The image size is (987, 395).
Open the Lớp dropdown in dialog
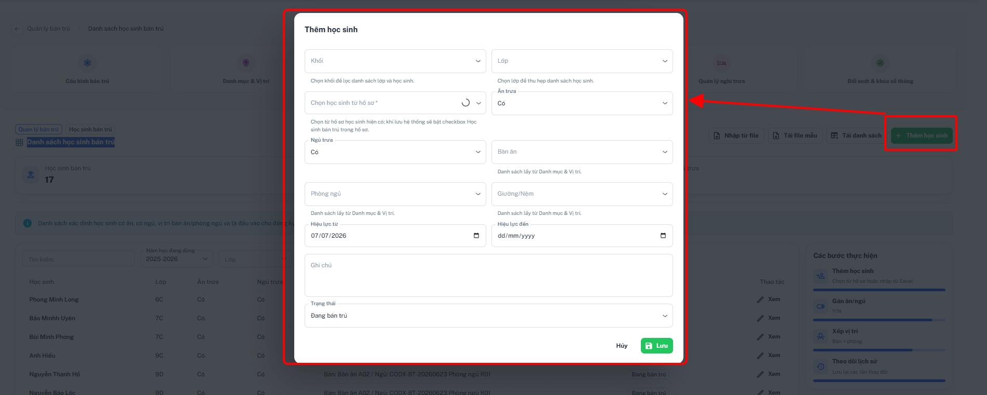[582, 61]
